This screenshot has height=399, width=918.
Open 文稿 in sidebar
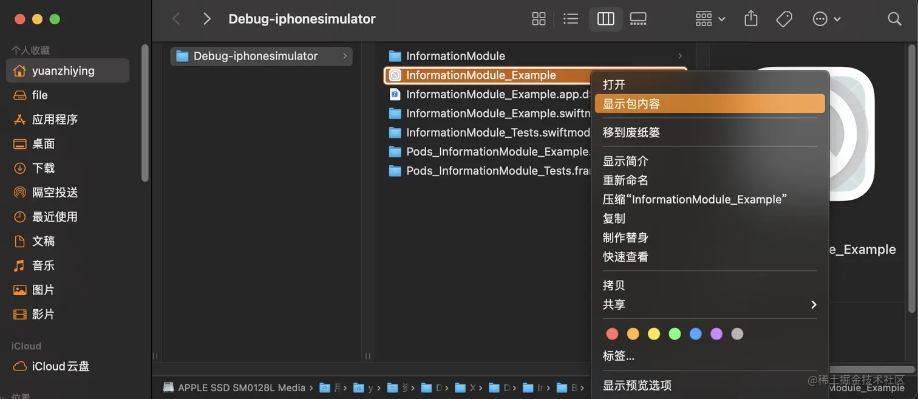click(67, 240)
